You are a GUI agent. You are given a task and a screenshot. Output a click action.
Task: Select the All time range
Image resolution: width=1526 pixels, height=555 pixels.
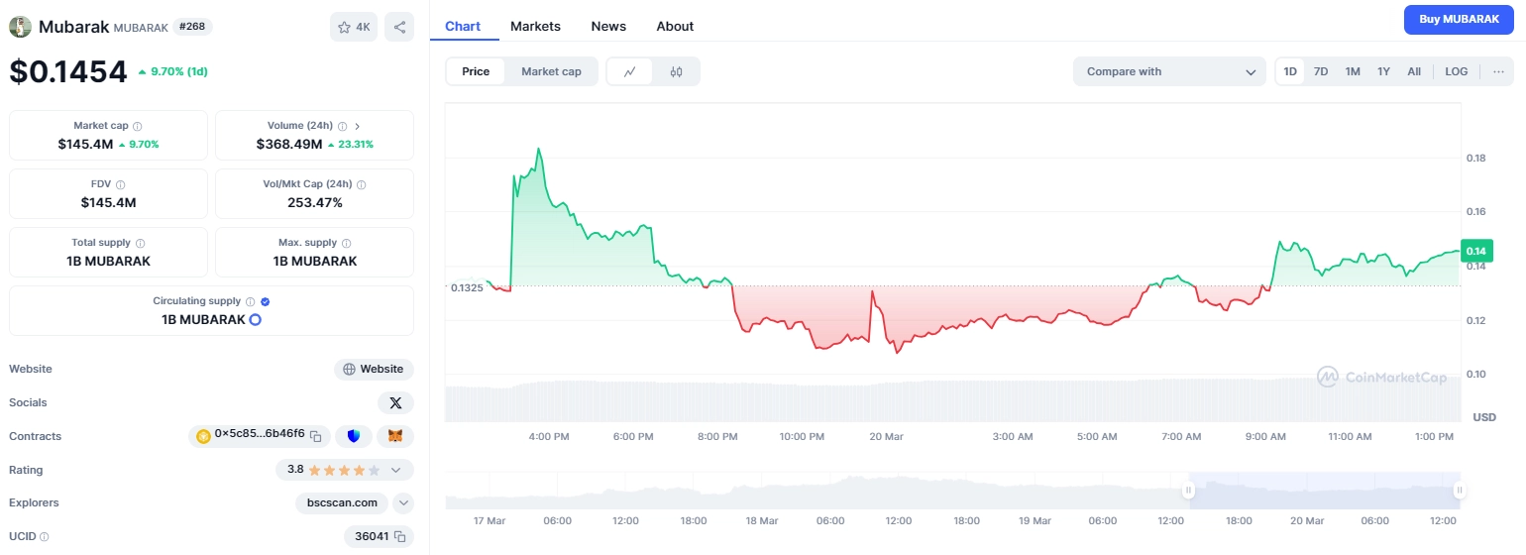(1414, 71)
